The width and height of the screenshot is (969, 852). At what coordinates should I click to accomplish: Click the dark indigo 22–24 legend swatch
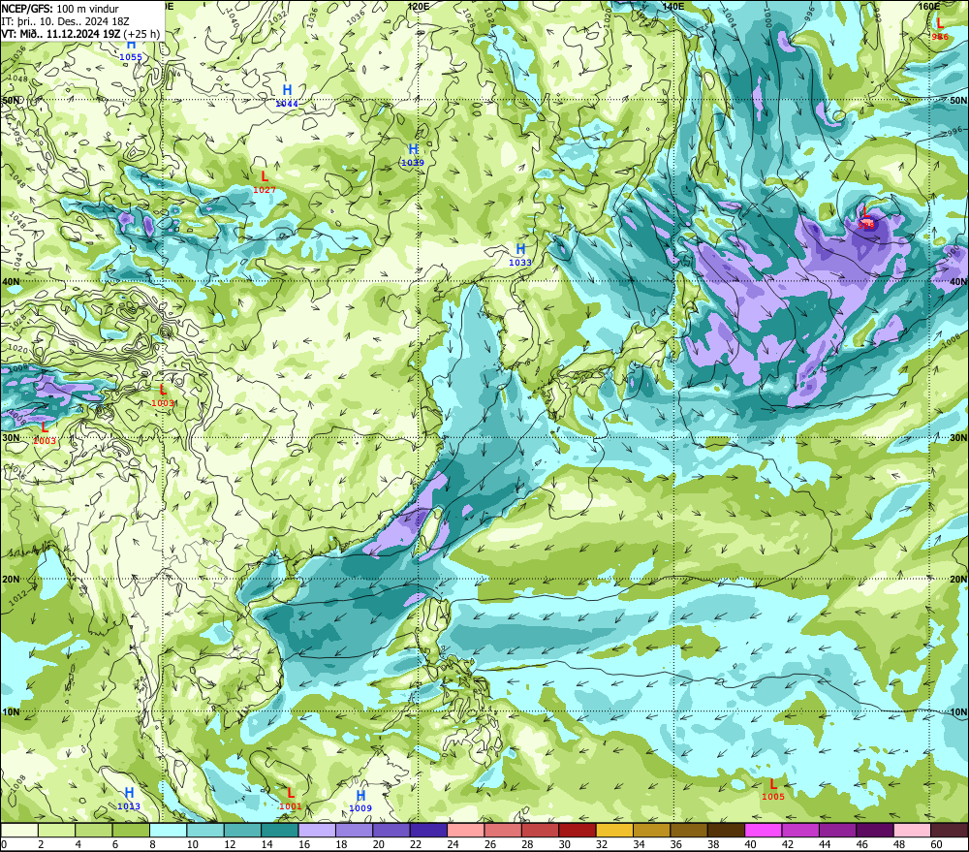428,830
